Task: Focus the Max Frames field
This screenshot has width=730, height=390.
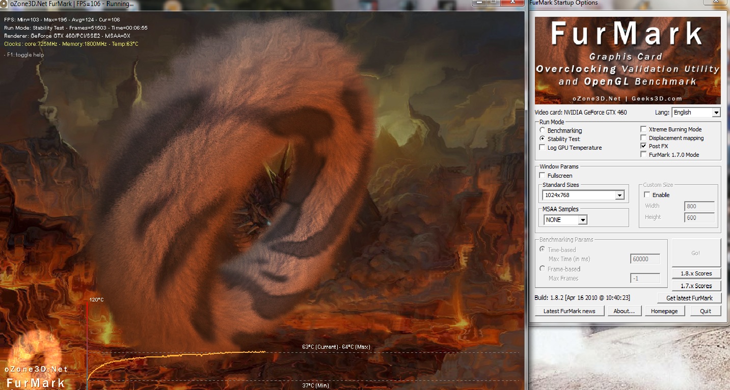Action: pos(645,278)
